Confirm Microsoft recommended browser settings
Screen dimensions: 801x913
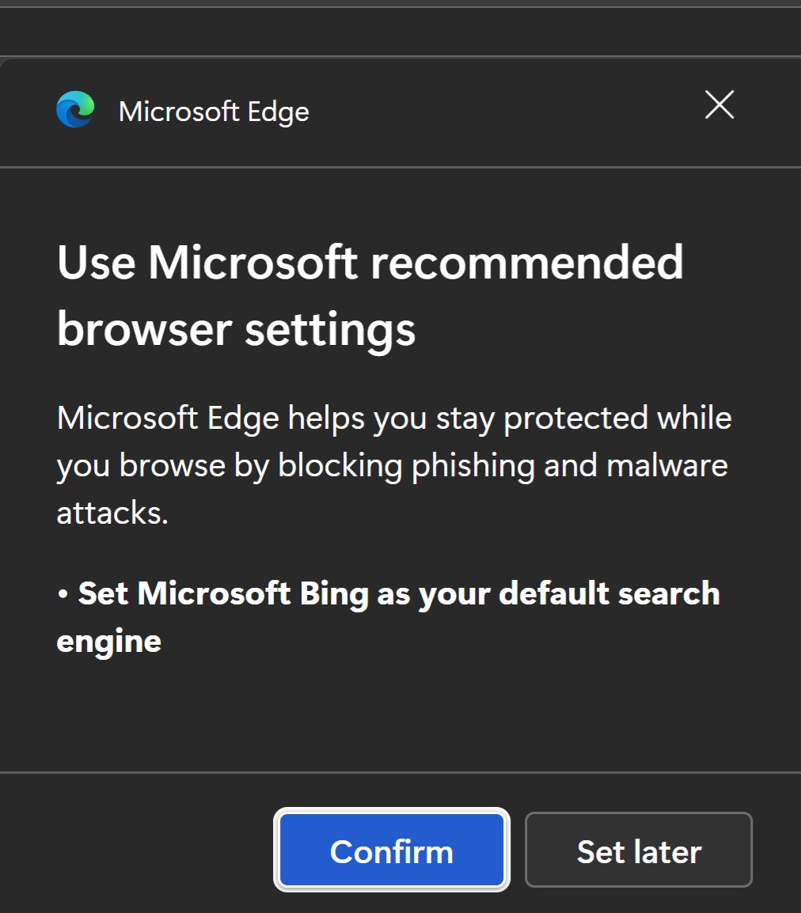tap(391, 850)
